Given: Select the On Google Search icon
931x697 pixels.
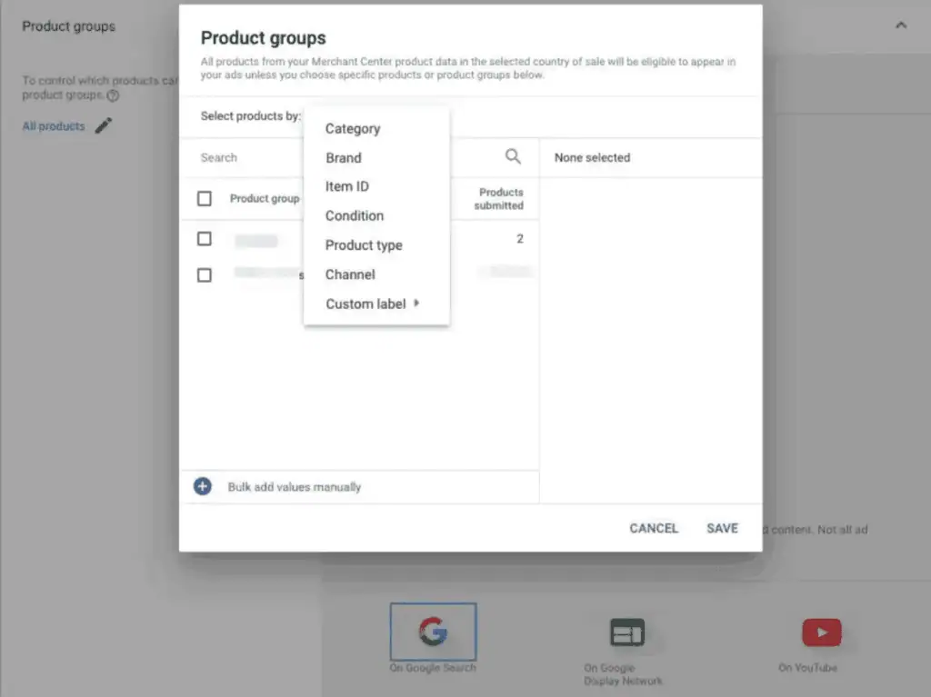Looking at the screenshot, I should tap(433, 632).
